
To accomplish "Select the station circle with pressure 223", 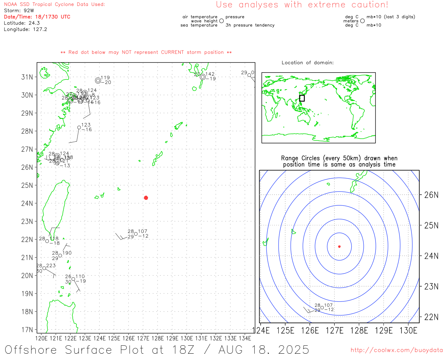I will pyautogui.click(x=44, y=268).
